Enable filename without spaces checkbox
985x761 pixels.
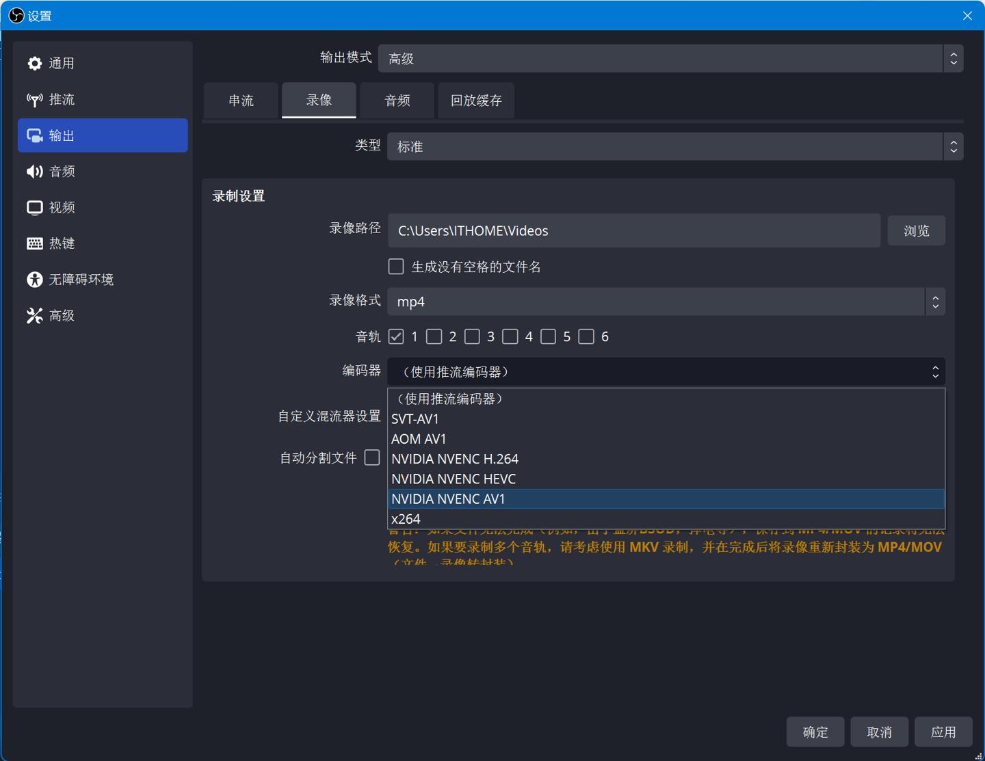coord(396,267)
